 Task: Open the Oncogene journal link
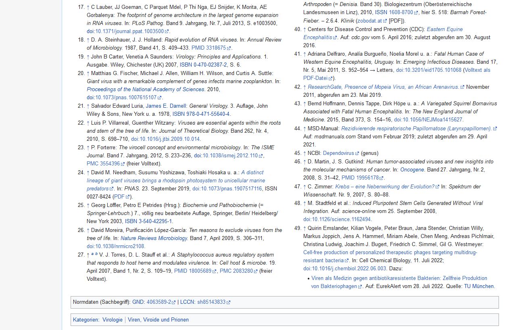pyautogui.click(x=411, y=170)
